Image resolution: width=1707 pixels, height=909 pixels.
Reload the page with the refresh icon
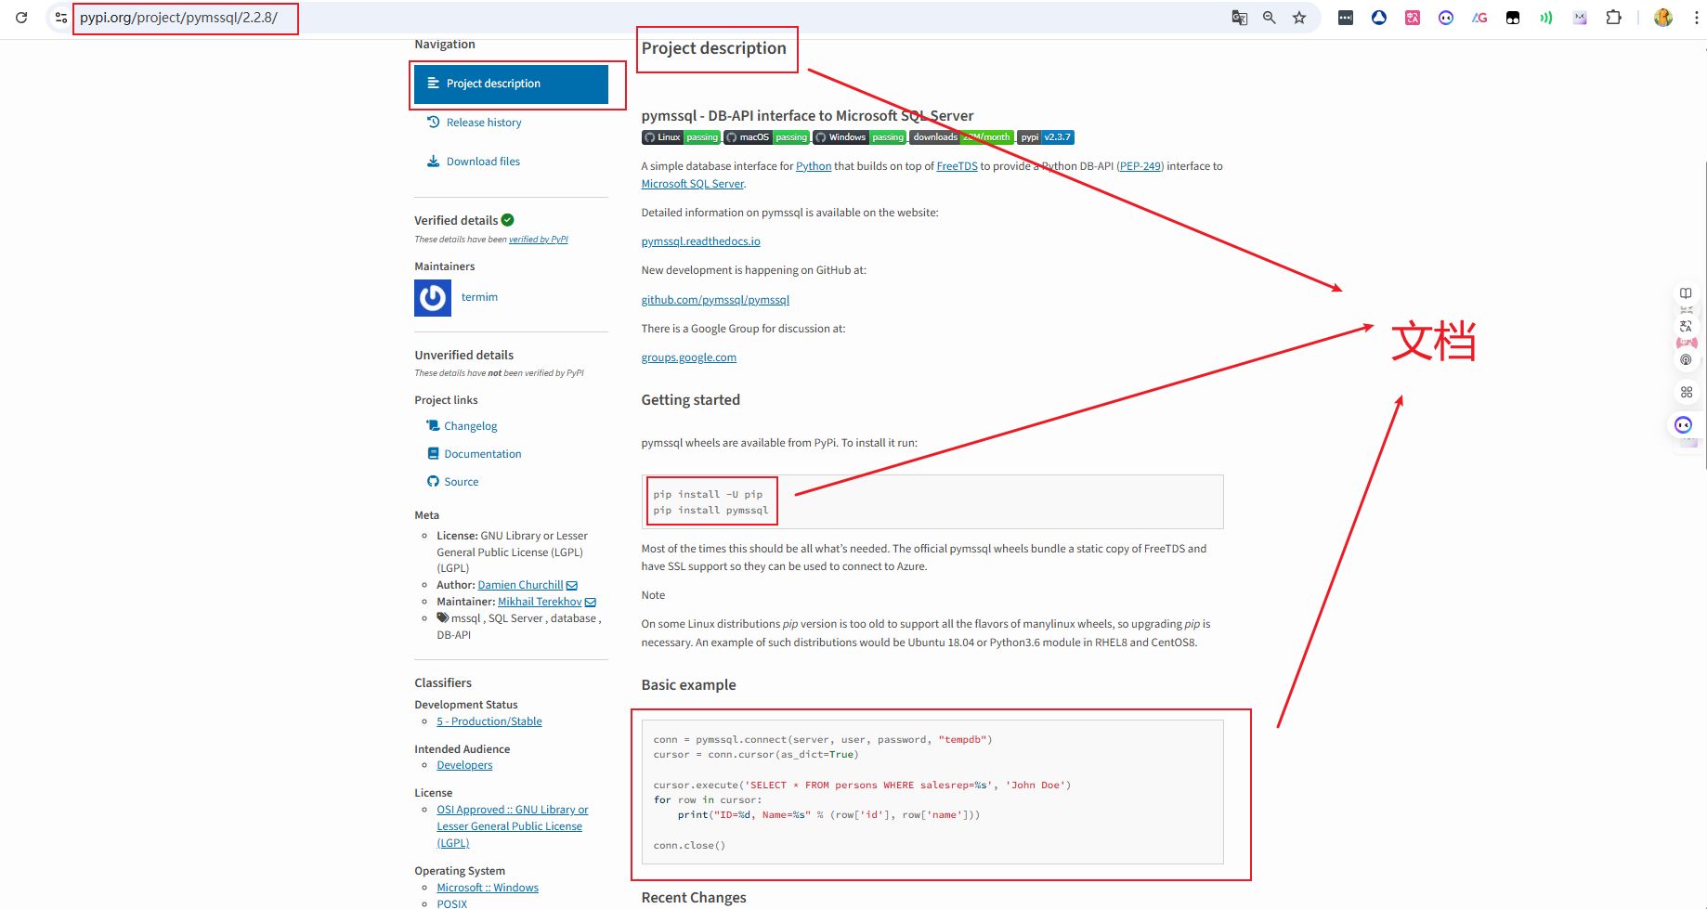pos(21,18)
